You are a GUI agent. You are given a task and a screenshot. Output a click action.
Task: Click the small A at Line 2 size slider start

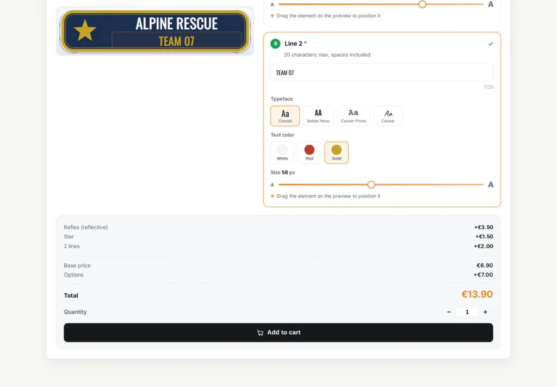(272, 185)
